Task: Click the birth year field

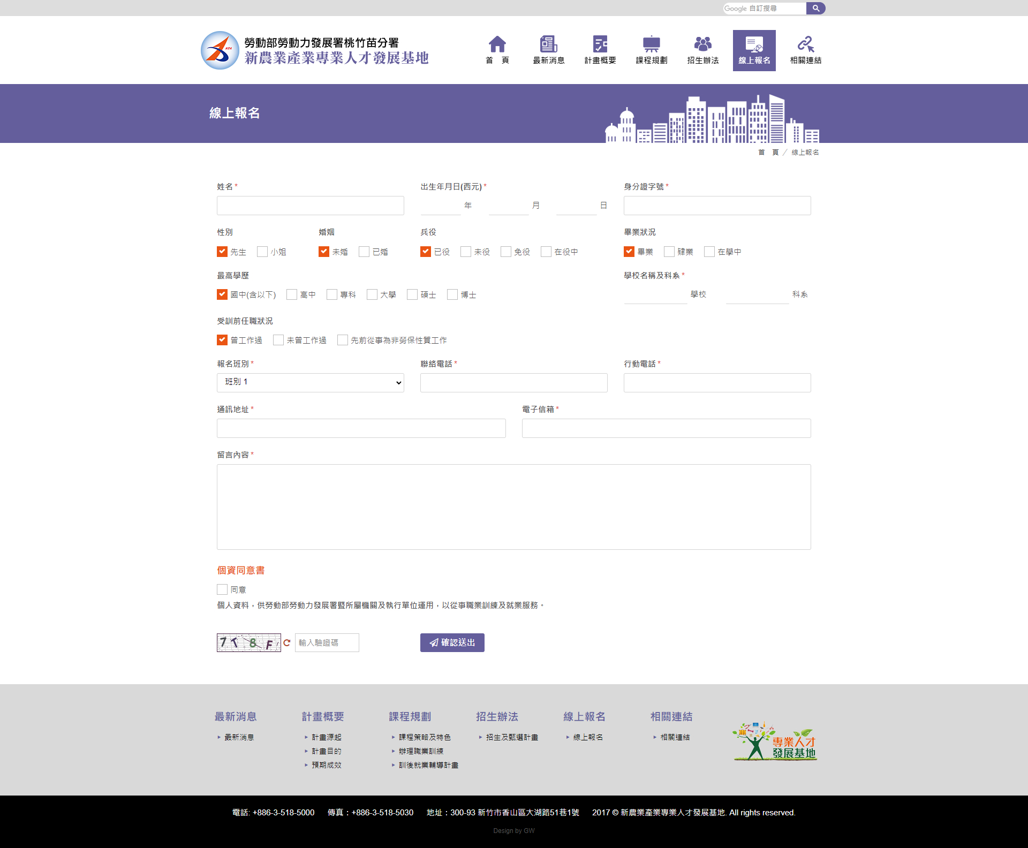Action: (x=441, y=206)
